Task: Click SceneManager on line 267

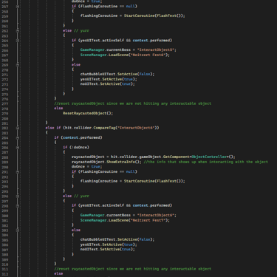Action: pyautogui.click(x=93, y=55)
